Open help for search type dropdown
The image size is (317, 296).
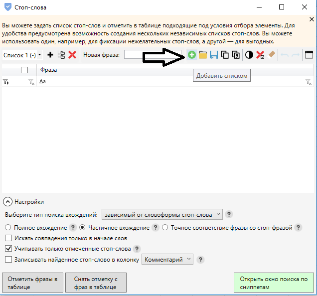pyautogui.click(x=229, y=214)
